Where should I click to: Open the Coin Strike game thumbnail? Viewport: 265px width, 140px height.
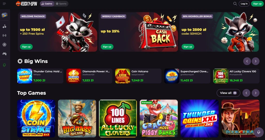(x=36, y=118)
